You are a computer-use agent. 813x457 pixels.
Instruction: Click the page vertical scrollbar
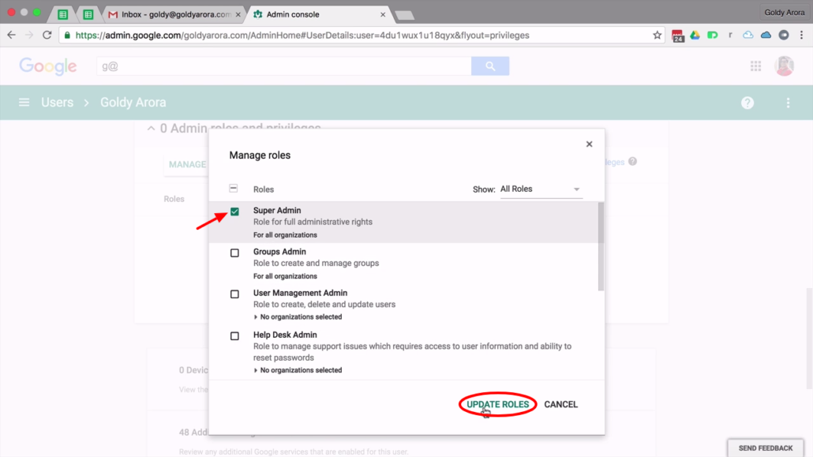(x=809, y=337)
